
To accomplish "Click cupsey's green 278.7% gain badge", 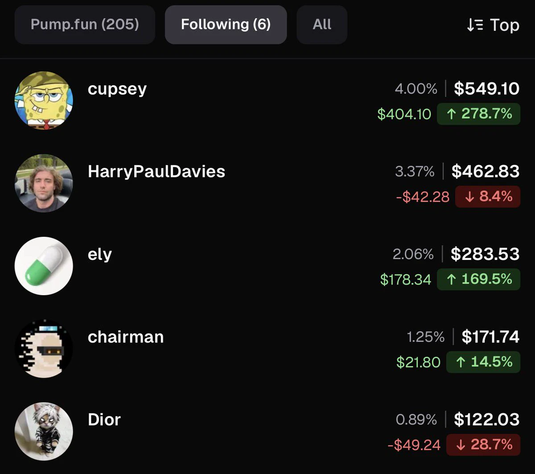I will pos(478,114).
